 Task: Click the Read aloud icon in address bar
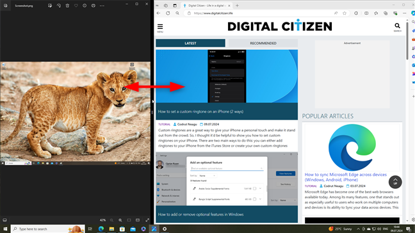336,13
